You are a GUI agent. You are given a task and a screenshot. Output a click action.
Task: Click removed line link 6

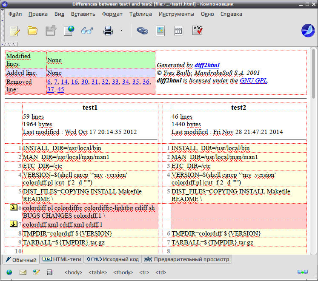click(x=49, y=82)
